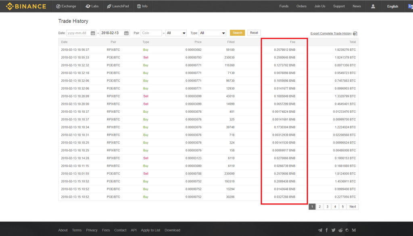Visit the Reddit icon link
Viewport: 413px width, 236px height.
(x=340, y=230)
